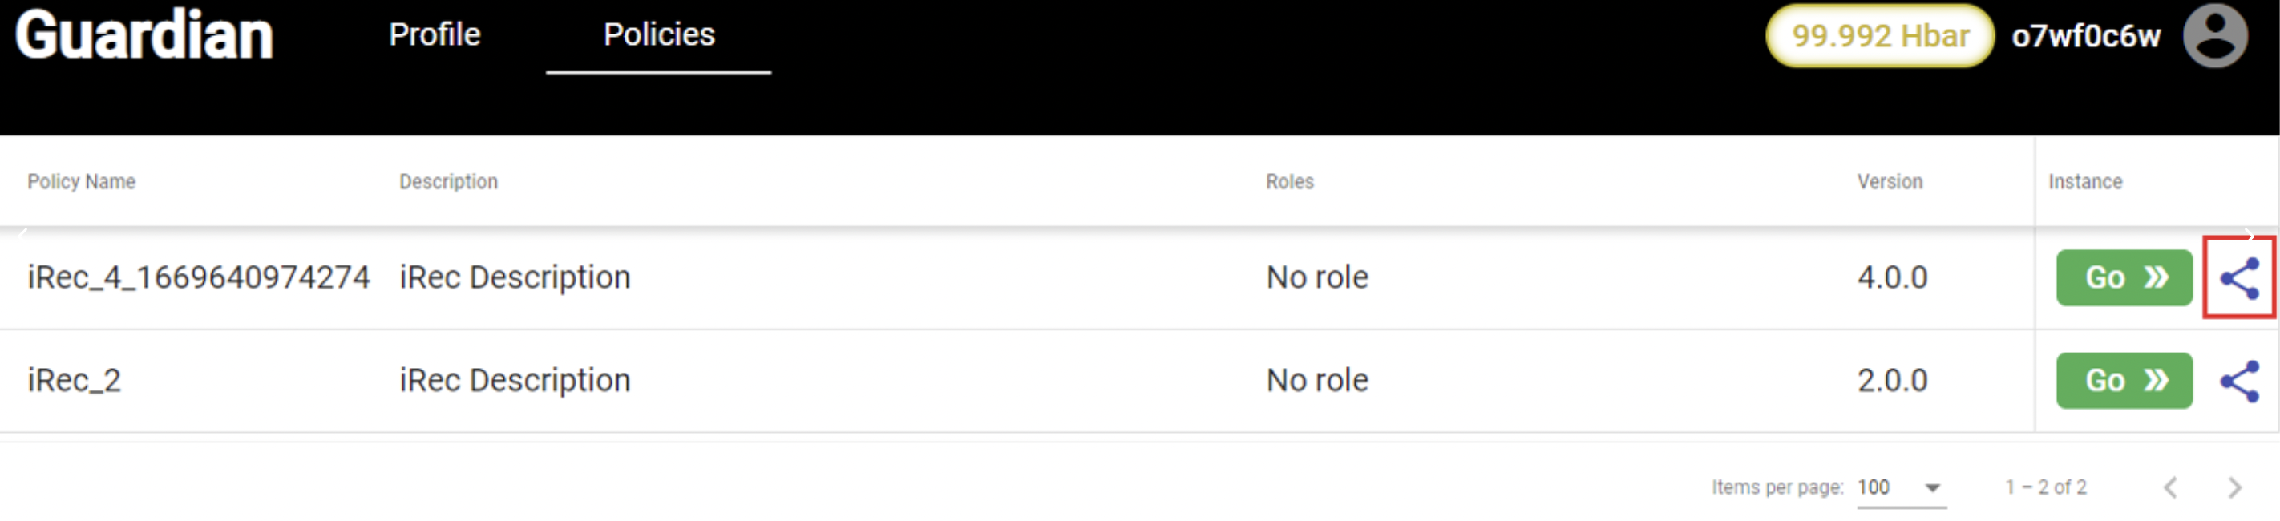The width and height of the screenshot is (2280, 521).
Task: Click the Policy Name column header
Action: (x=82, y=181)
